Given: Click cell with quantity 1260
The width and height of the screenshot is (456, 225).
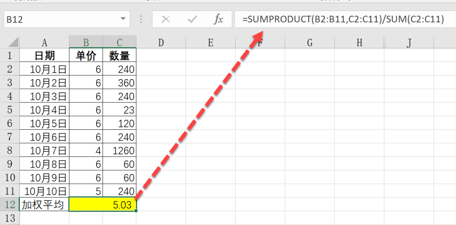Looking at the screenshot, I should (x=119, y=150).
